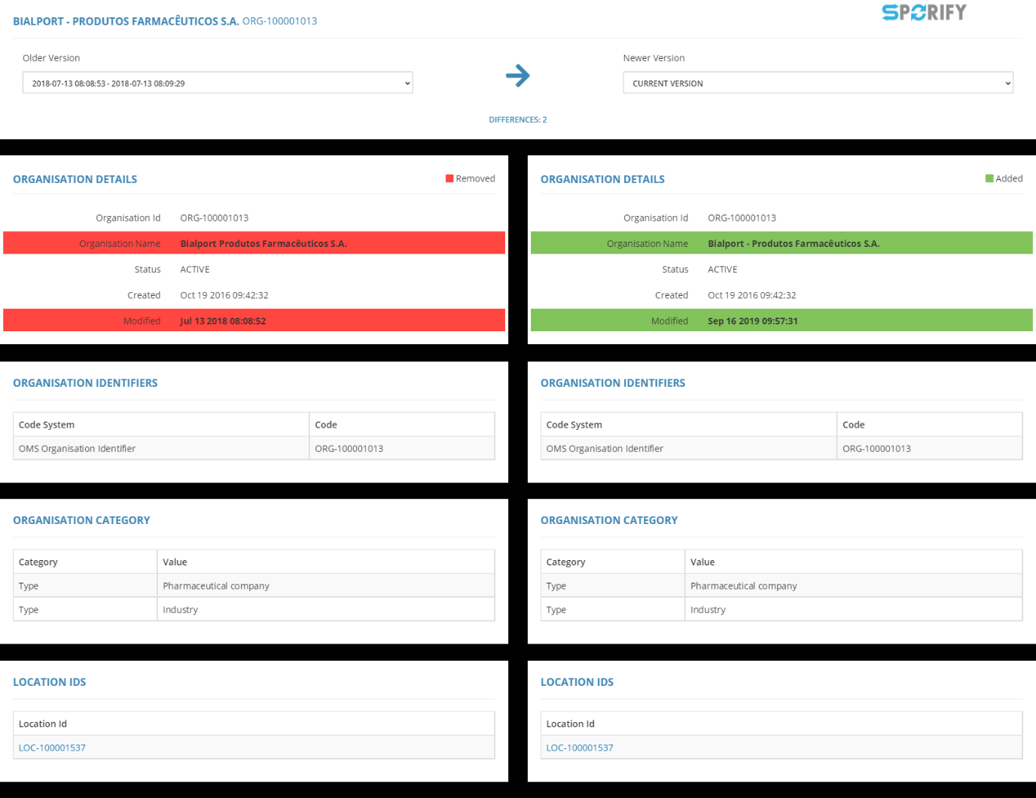The width and height of the screenshot is (1036, 798).
Task: Open LOC-100001537 link in left panel
Action: (x=52, y=748)
